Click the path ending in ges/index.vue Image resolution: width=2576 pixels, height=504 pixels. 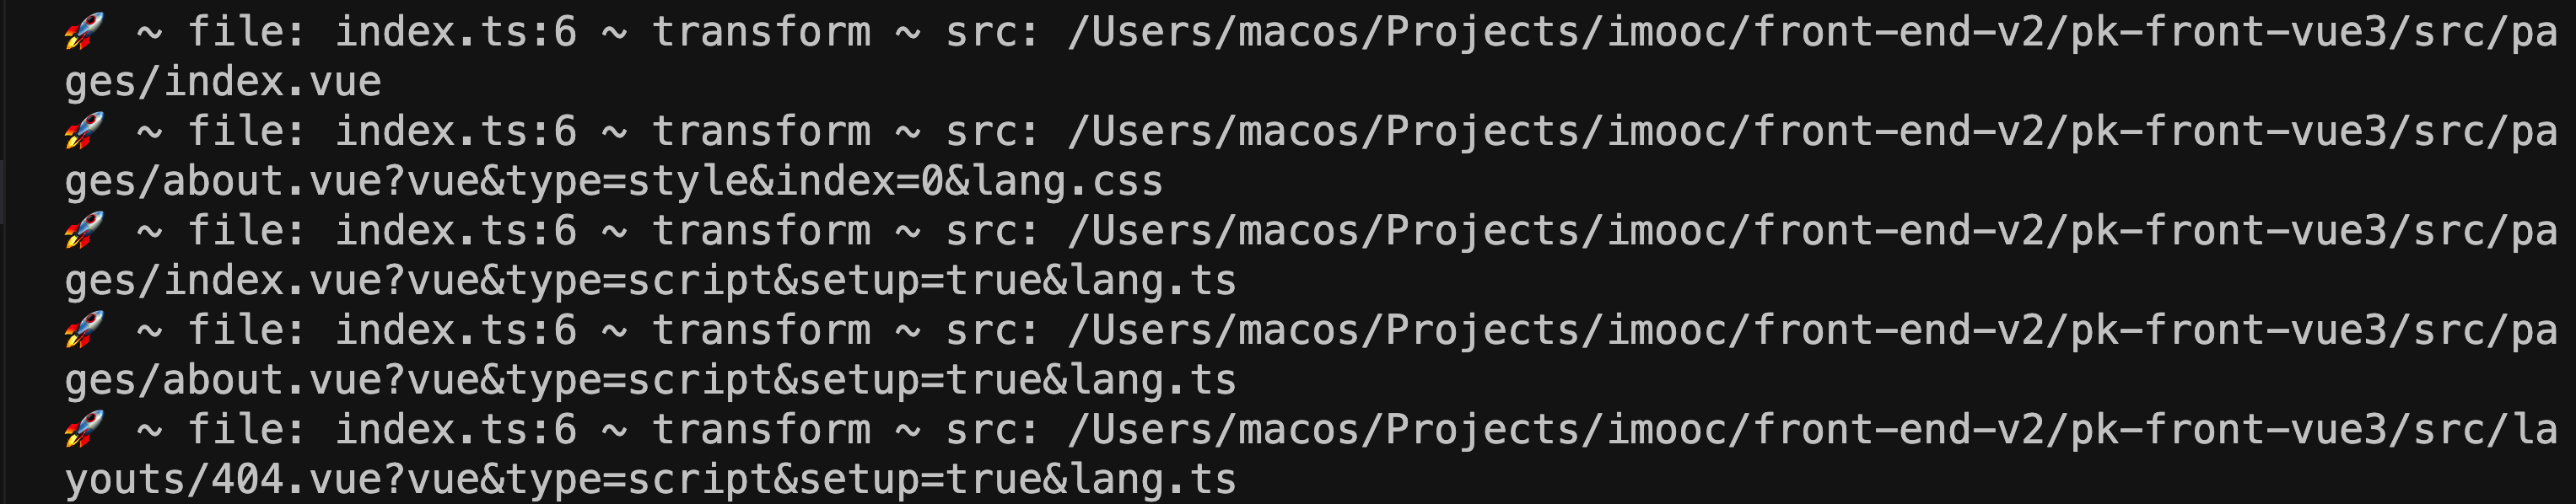(223, 82)
